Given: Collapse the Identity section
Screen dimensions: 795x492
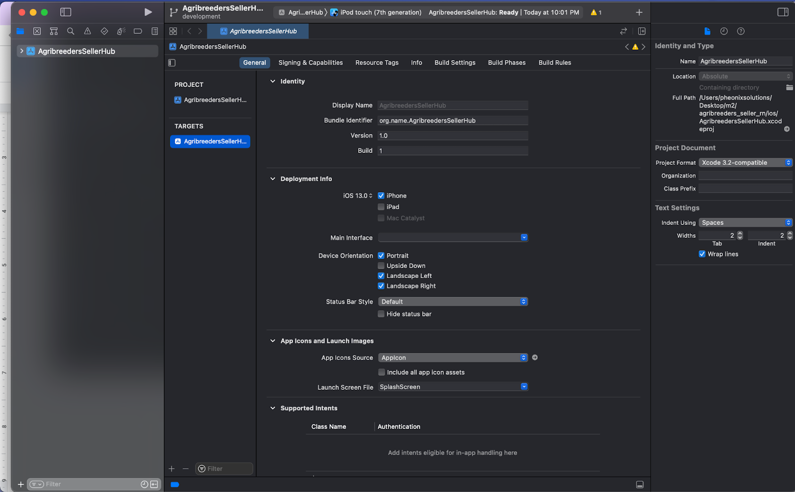Looking at the screenshot, I should [273, 81].
